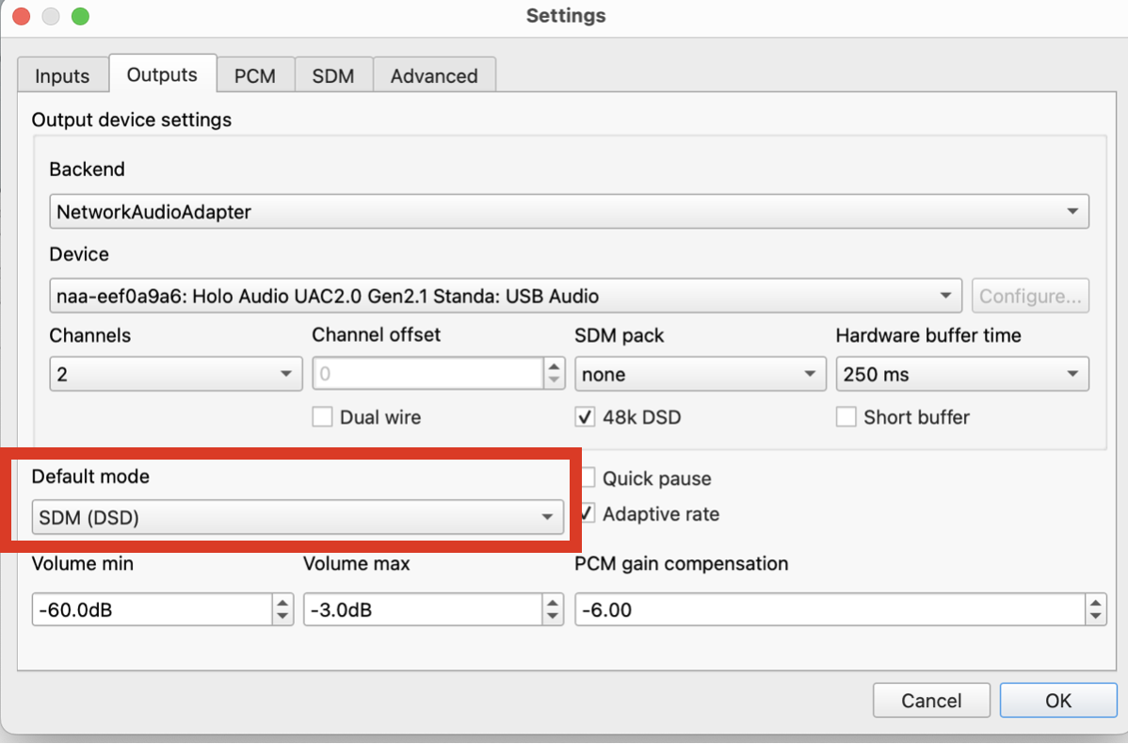Enable the Short buffer checkbox
Viewport: 1128px width, 744px height.
coord(846,417)
